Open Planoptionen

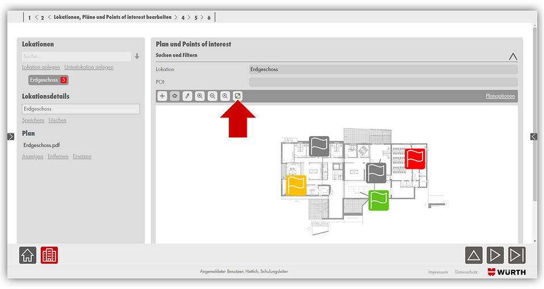click(500, 96)
